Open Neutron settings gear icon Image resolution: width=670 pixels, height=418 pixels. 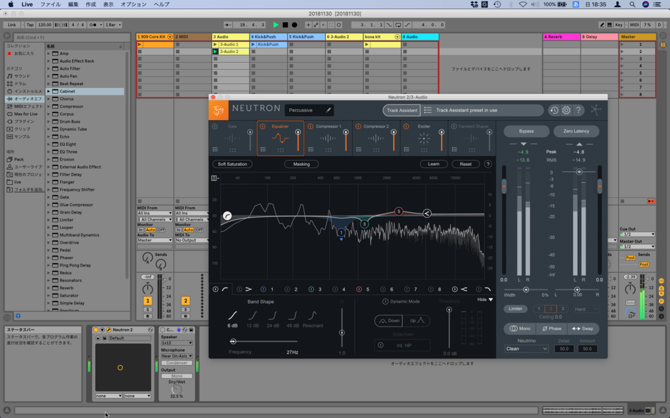(566, 110)
